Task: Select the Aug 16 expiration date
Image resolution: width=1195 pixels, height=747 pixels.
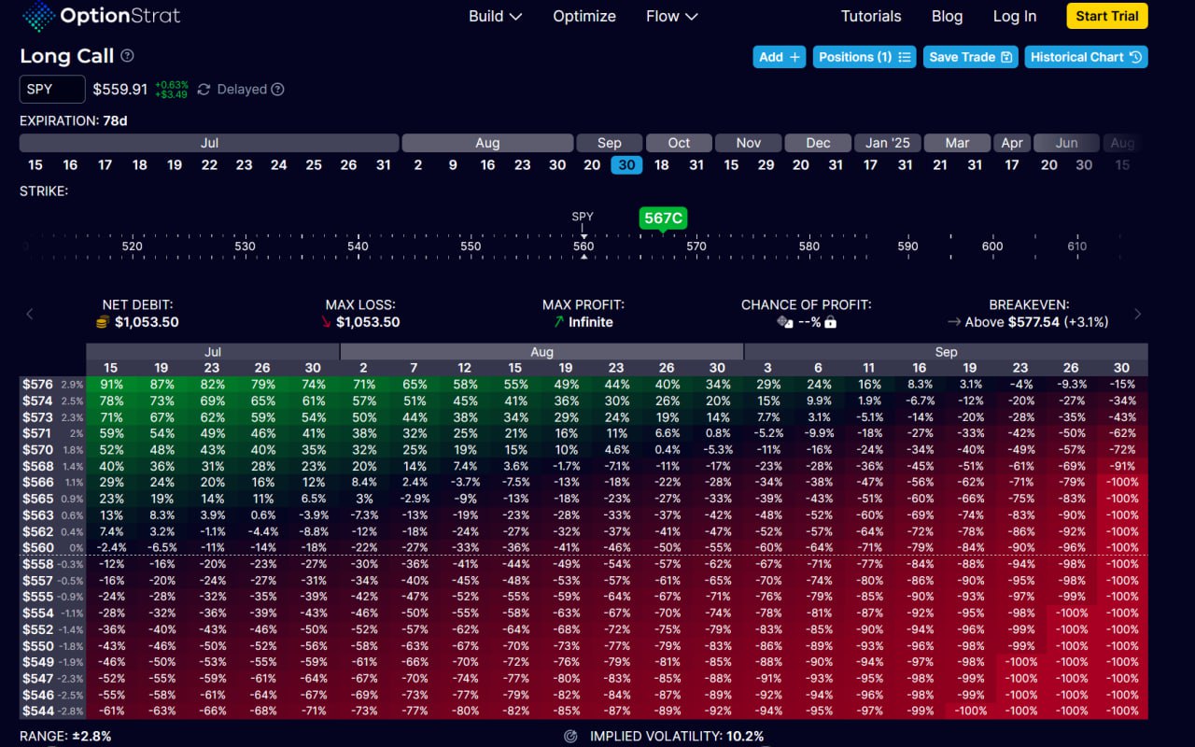Action: pos(487,165)
